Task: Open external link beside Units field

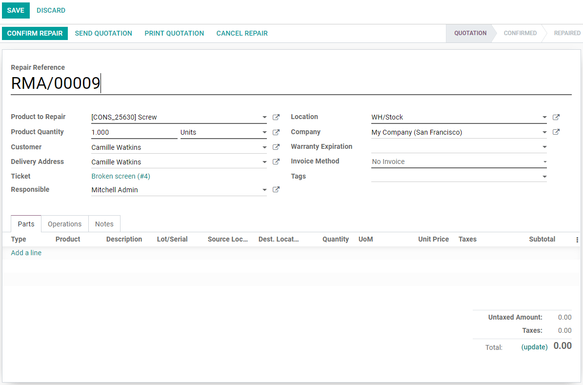Action: click(276, 132)
